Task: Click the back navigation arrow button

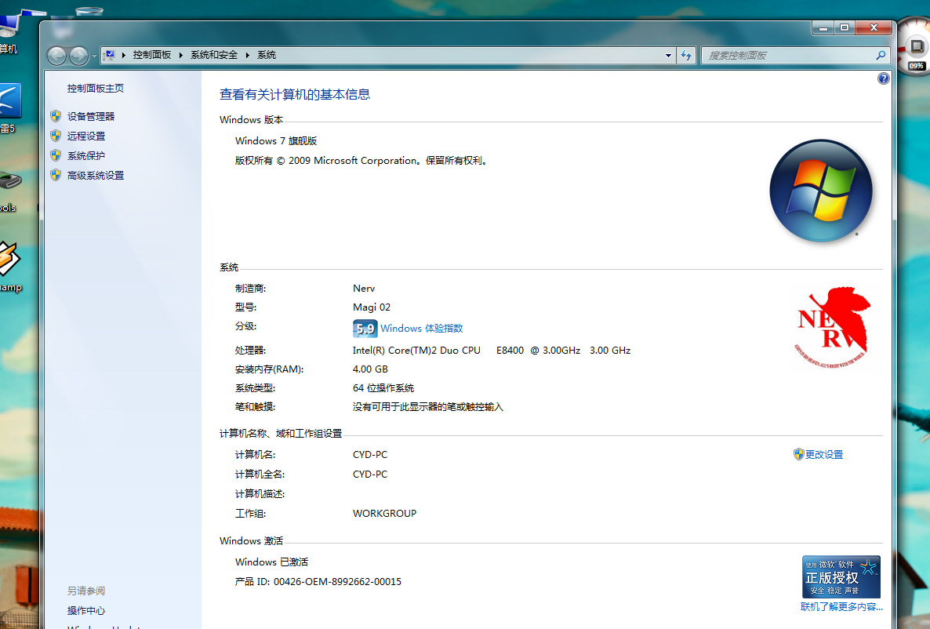Action: tap(57, 56)
